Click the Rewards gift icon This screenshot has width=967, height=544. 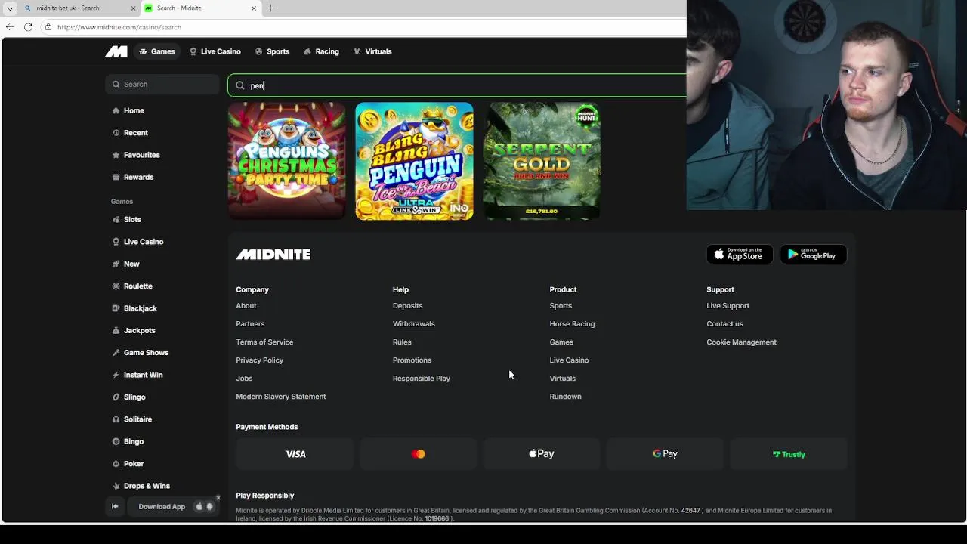pyautogui.click(x=116, y=177)
